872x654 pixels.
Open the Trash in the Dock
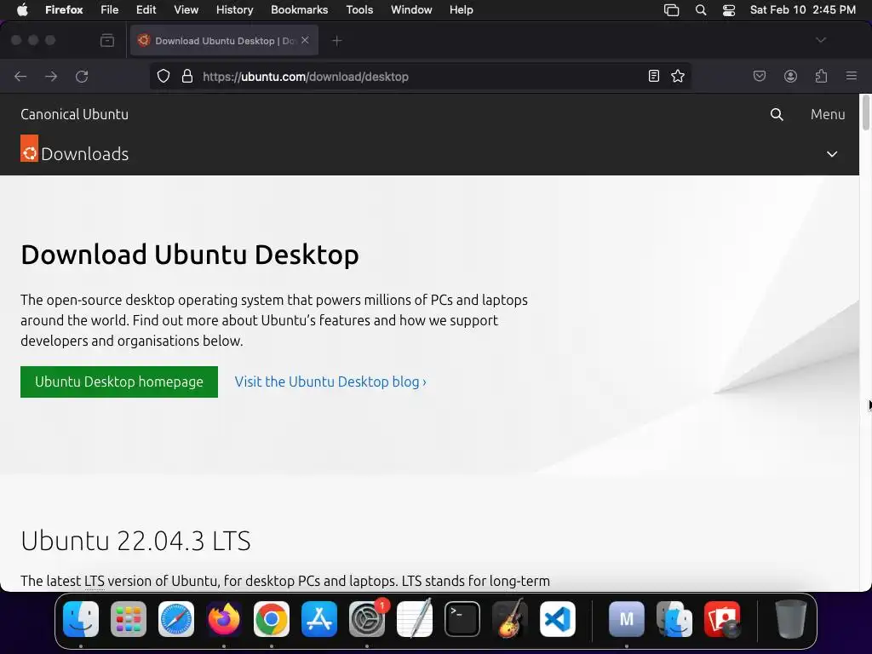coord(790,619)
